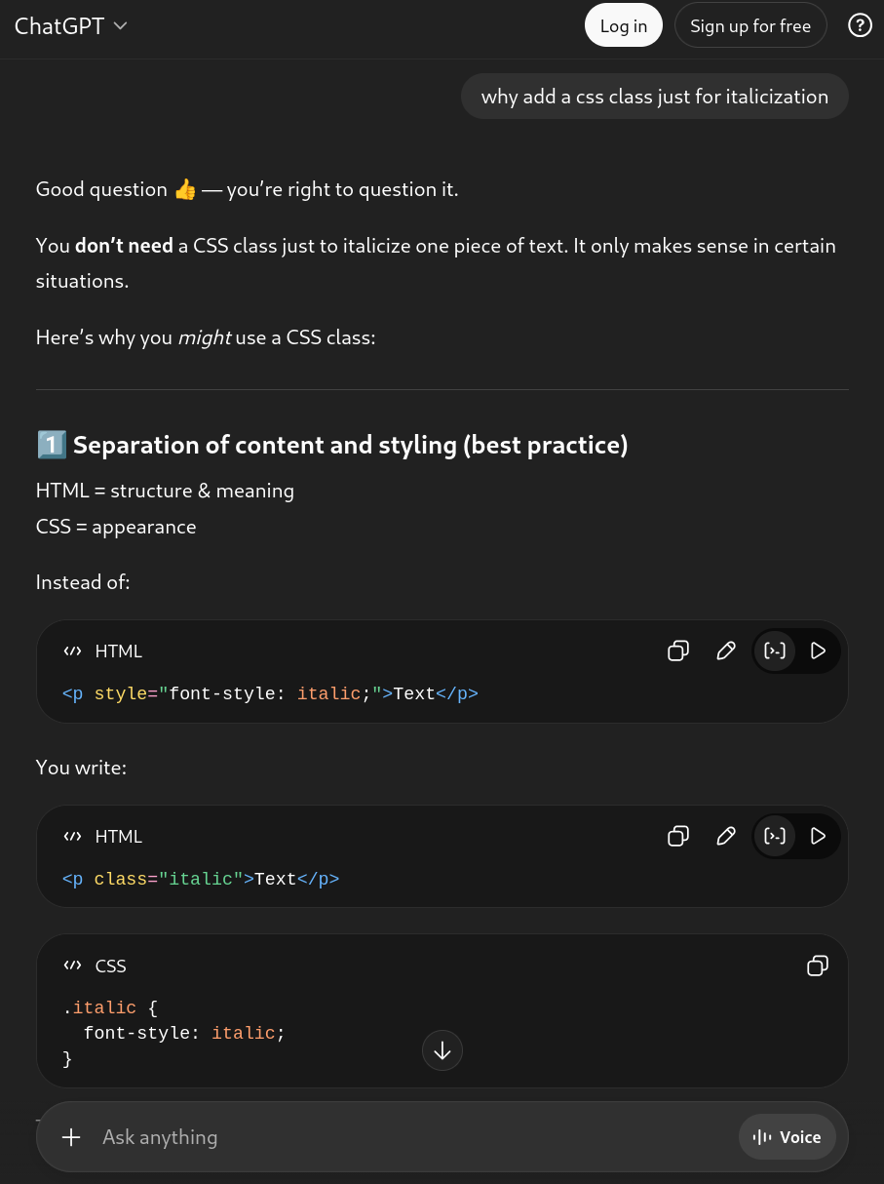Click the user message about italicization
Image resolution: width=884 pixels, height=1184 pixels.
pos(654,97)
